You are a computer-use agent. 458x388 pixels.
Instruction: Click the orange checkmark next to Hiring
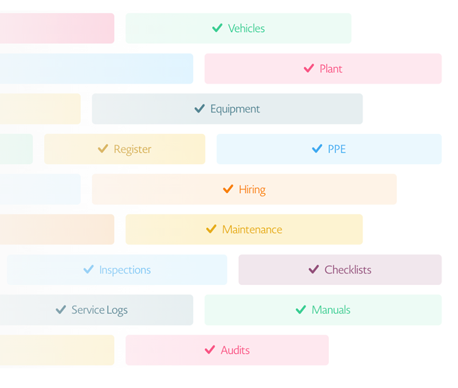click(228, 189)
